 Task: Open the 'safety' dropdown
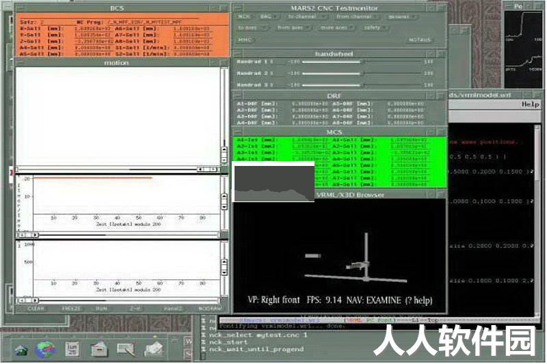[374, 27]
